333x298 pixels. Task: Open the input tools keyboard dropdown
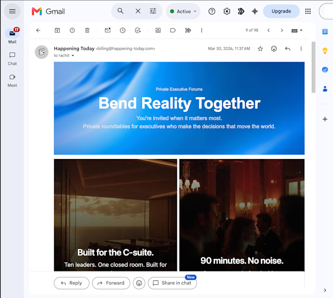click(297, 30)
